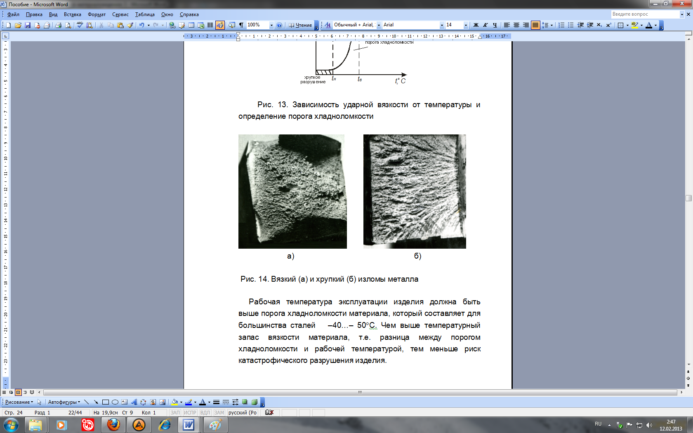Insert WordArt from the drawing toolbar
This screenshot has width=693, height=433.
(x=134, y=402)
